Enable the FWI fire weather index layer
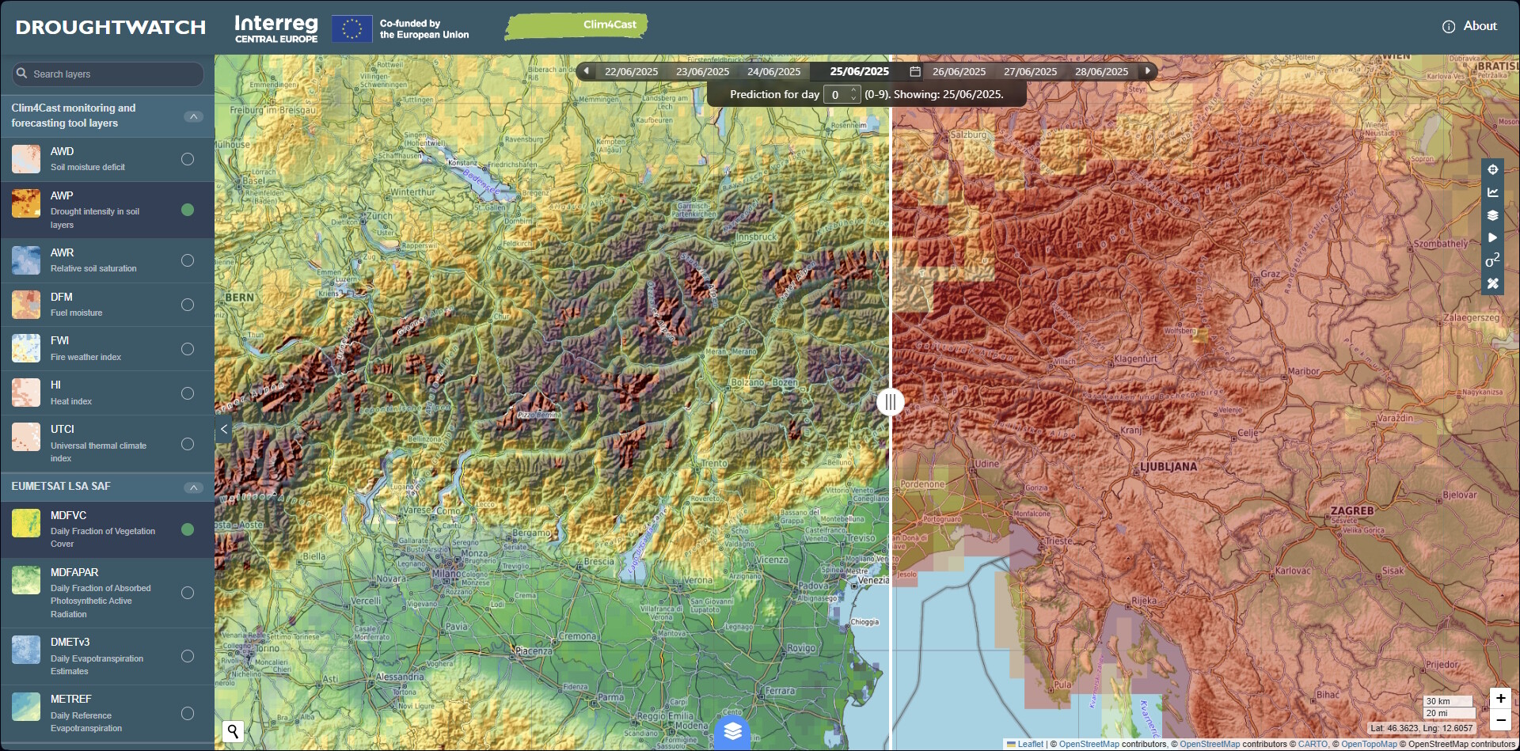 [x=188, y=349]
